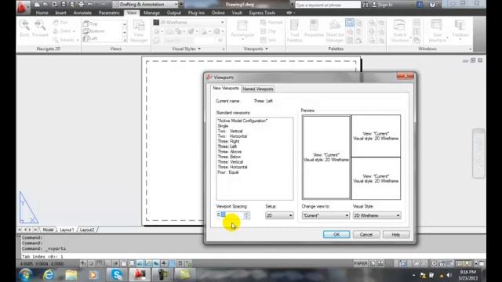Click Cancel in the Viewports dialog
Image resolution: width=502 pixels, height=282 pixels.
pos(366,234)
